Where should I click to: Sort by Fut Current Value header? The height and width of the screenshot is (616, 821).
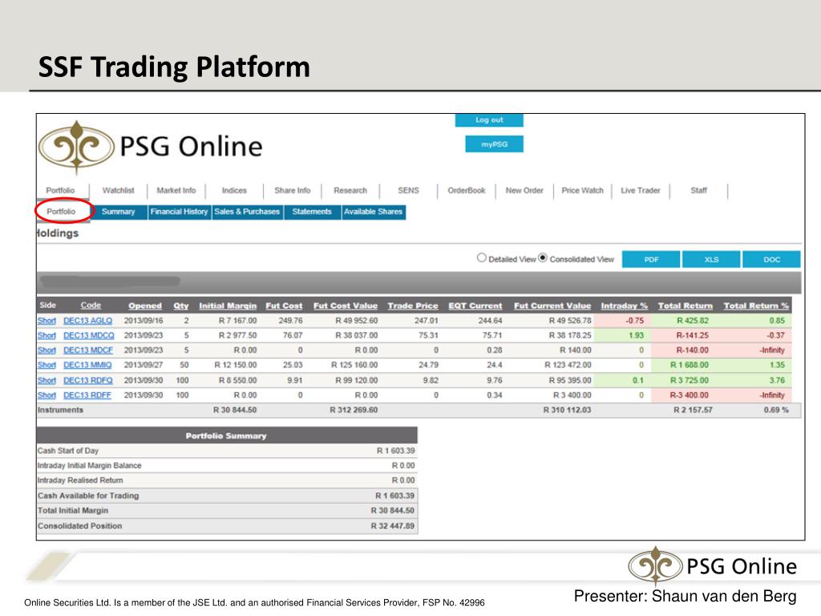(x=552, y=306)
